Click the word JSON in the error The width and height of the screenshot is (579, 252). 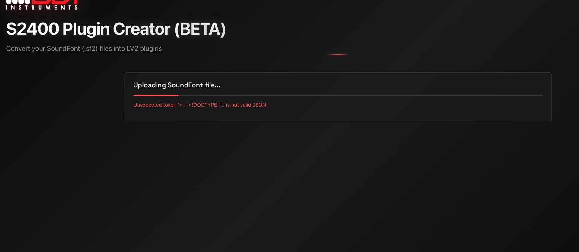pyautogui.click(x=259, y=105)
